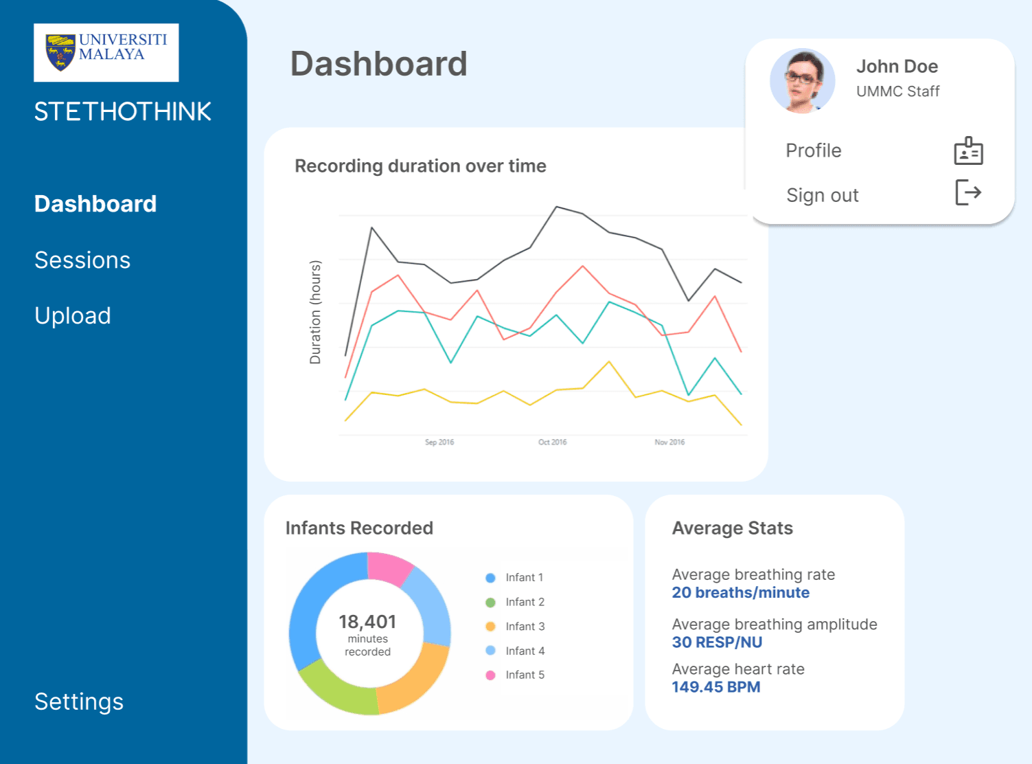Click the Profile ID badge icon
The height and width of the screenshot is (764, 1032).
pos(968,150)
